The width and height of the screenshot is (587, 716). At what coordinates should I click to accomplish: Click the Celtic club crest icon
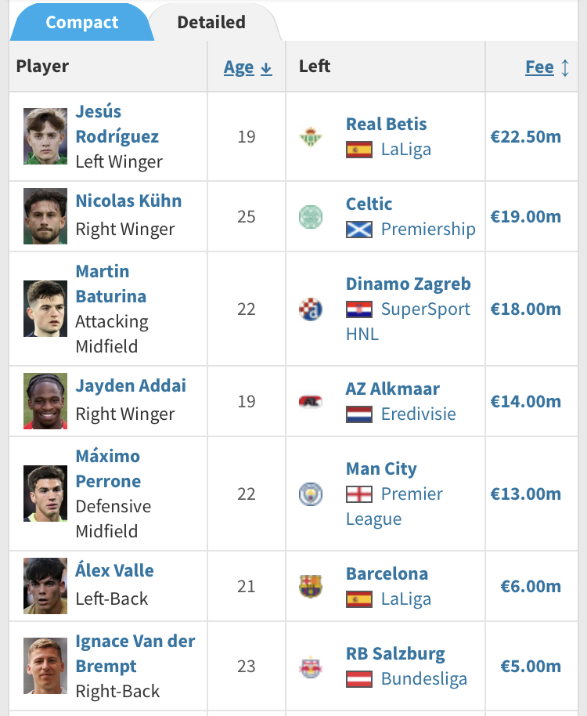click(x=311, y=216)
